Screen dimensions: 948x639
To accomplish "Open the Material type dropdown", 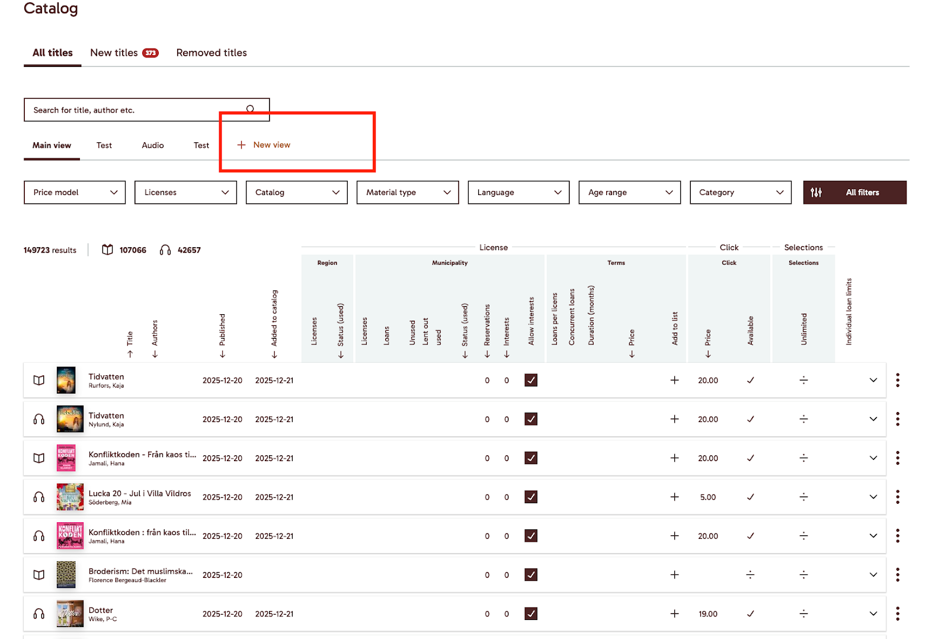I will [408, 193].
